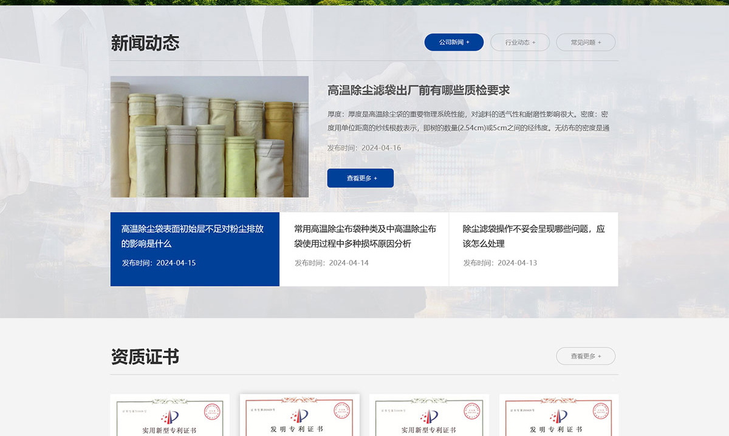The height and width of the screenshot is (436, 729).
Task: Click featured article date 2024-04-16
Action: coord(364,148)
